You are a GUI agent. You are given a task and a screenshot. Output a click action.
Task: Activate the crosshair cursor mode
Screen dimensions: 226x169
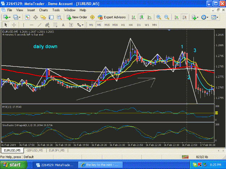(x=14, y=25)
